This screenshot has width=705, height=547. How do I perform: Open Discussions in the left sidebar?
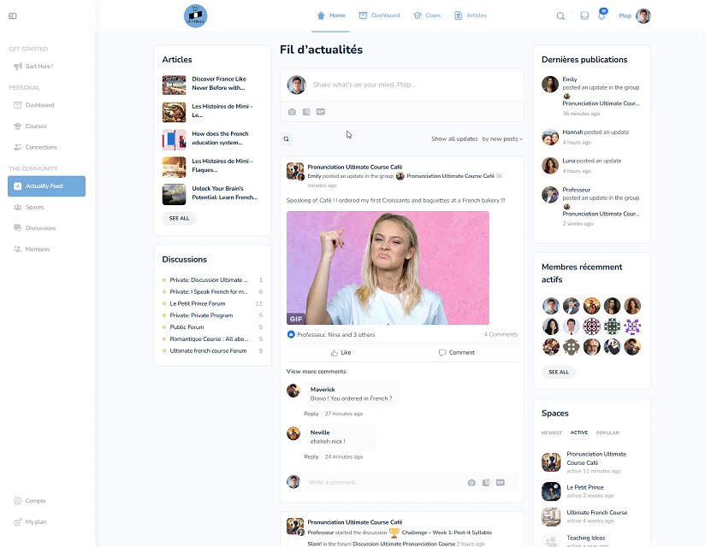click(x=35, y=228)
